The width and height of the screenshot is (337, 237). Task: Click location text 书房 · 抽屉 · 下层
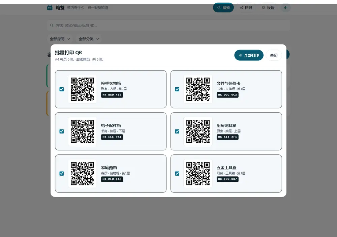coord(113,131)
